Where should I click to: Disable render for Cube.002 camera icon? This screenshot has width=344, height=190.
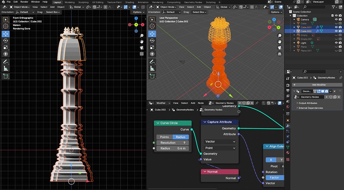[340, 31]
